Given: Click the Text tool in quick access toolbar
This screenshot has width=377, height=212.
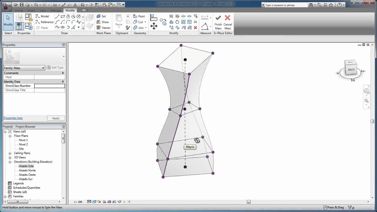Looking at the screenshot, I should click(76, 5).
